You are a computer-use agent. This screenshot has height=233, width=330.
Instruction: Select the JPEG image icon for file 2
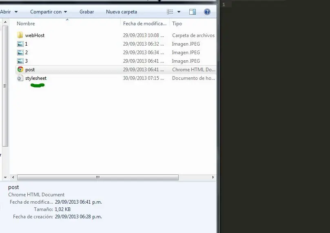coord(20,53)
